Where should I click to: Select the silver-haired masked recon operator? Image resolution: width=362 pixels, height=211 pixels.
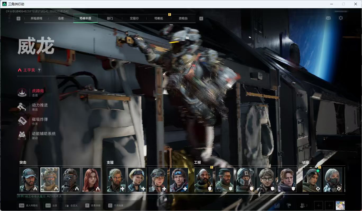click(333, 180)
